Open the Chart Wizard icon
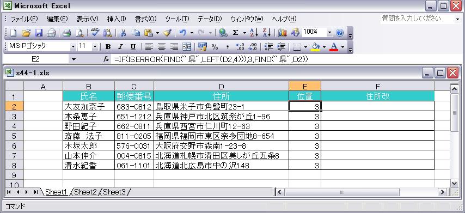 point(282,33)
